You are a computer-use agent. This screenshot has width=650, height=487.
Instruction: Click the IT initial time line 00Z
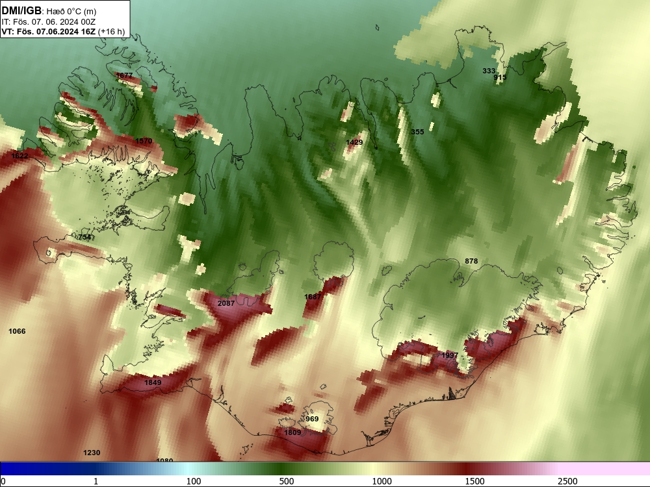49,22
